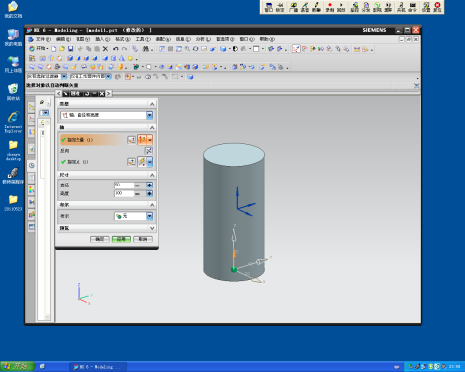Open the 插入(S) menu

pyautogui.click(x=103, y=39)
